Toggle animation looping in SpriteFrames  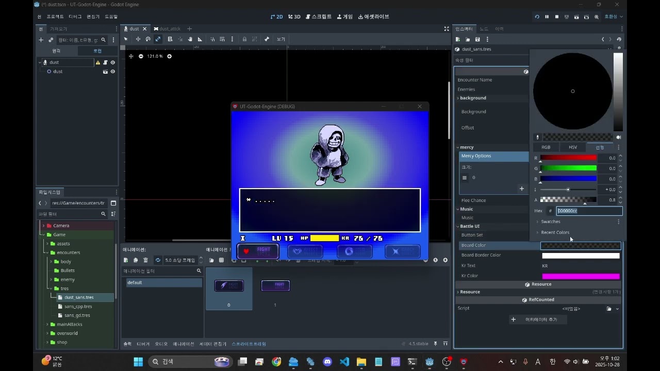(158, 260)
